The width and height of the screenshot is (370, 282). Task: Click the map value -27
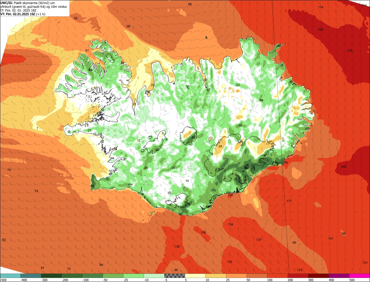(89, 130)
